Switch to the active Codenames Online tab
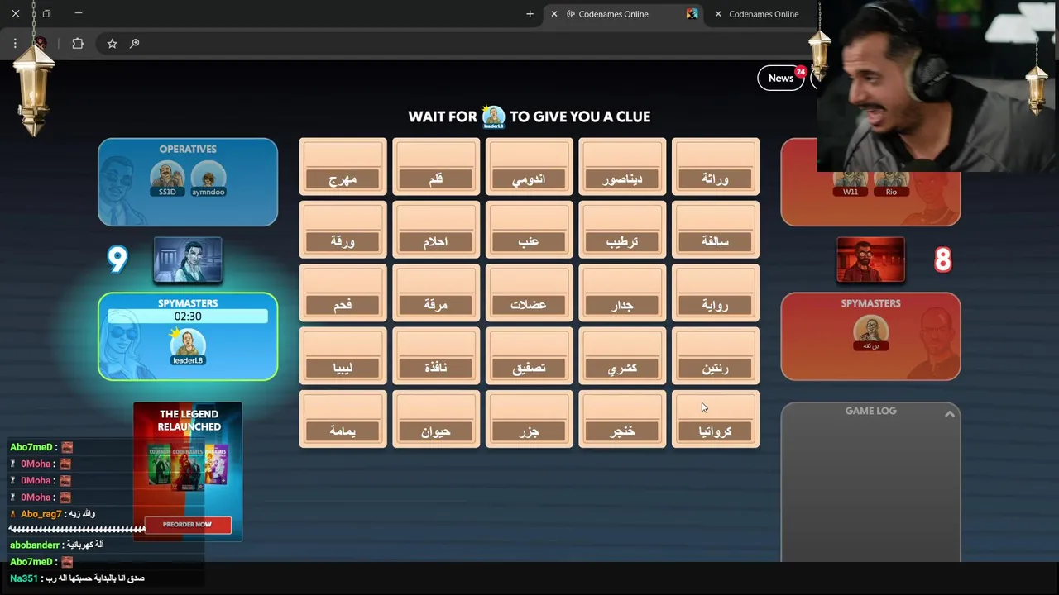The height and width of the screenshot is (595, 1059). 622,14
